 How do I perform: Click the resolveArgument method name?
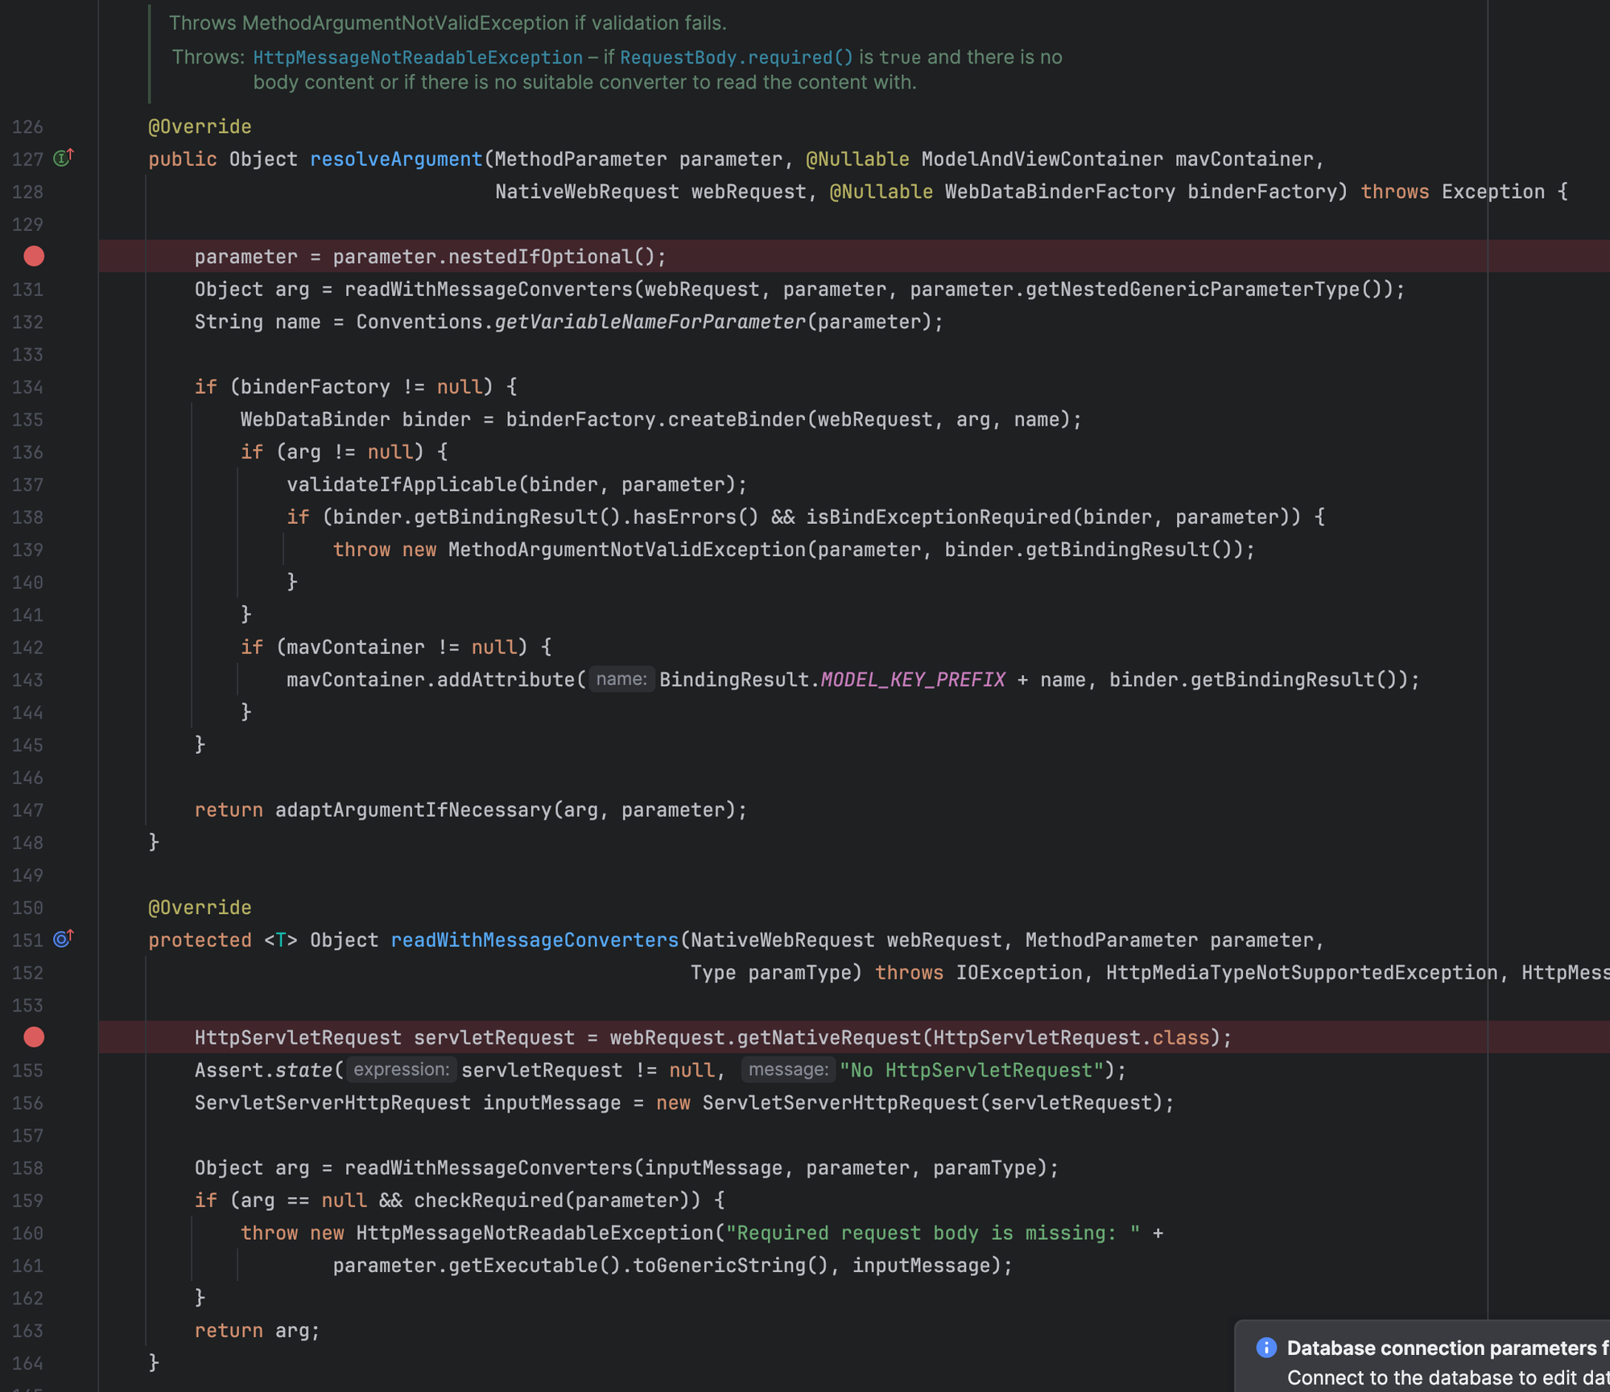click(396, 159)
